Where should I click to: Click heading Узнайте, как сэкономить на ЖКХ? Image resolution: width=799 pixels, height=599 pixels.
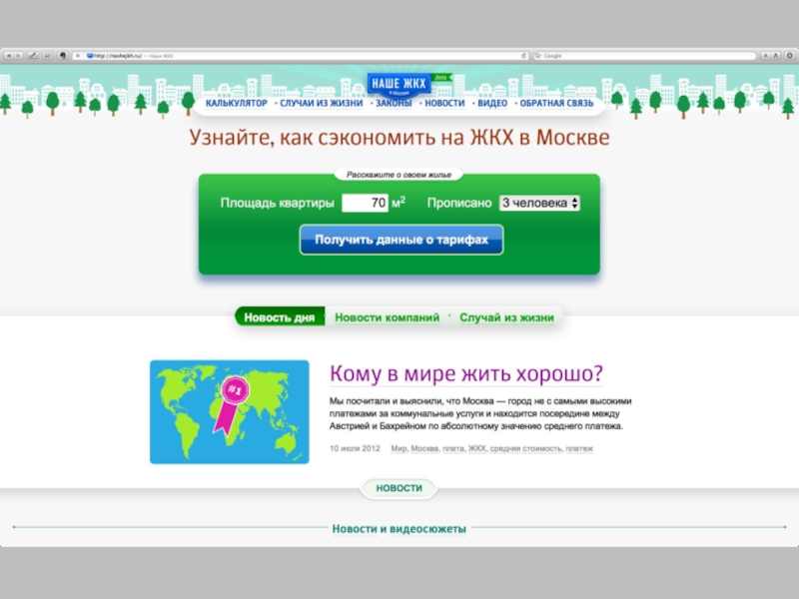(x=399, y=137)
